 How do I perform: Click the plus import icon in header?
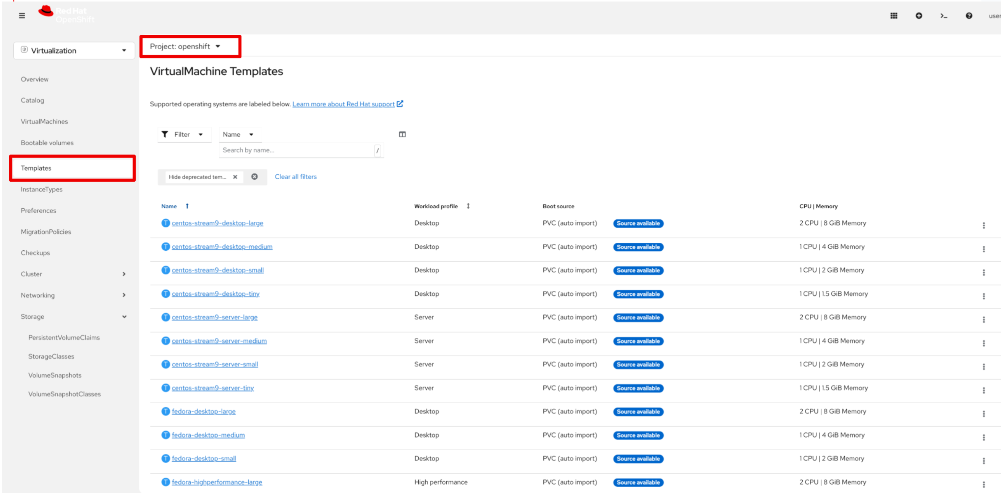[x=918, y=16]
